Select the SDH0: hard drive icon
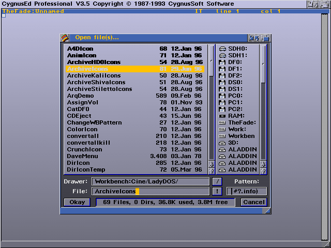This screenshot has width=331, height=248. [222, 49]
